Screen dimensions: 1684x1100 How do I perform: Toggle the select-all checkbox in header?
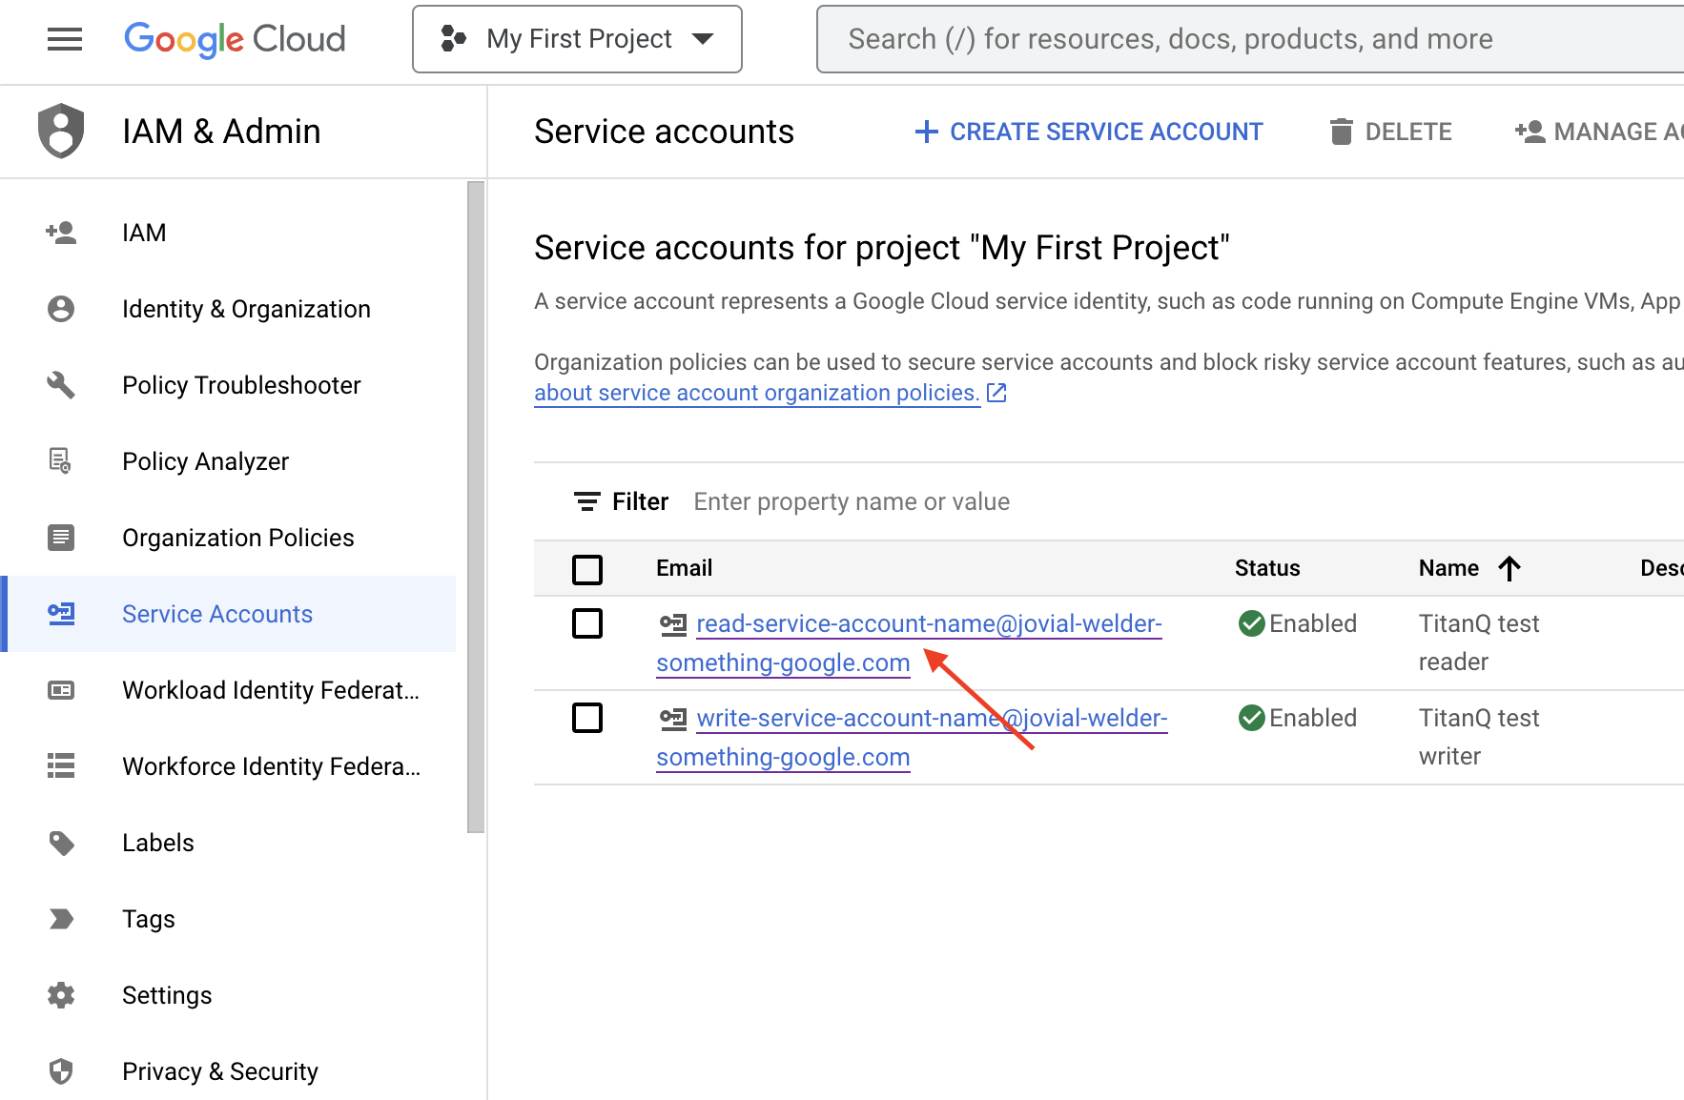coord(587,569)
